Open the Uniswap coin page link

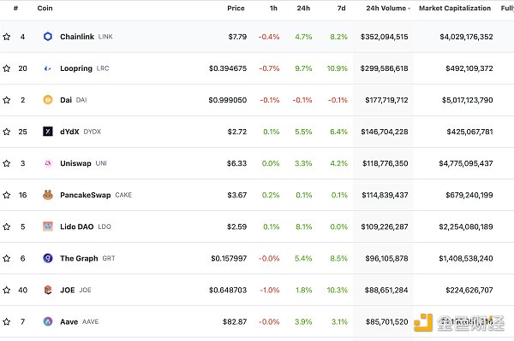(x=75, y=163)
